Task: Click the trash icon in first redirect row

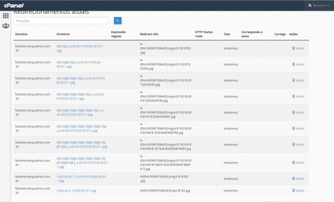Action: click(294, 48)
